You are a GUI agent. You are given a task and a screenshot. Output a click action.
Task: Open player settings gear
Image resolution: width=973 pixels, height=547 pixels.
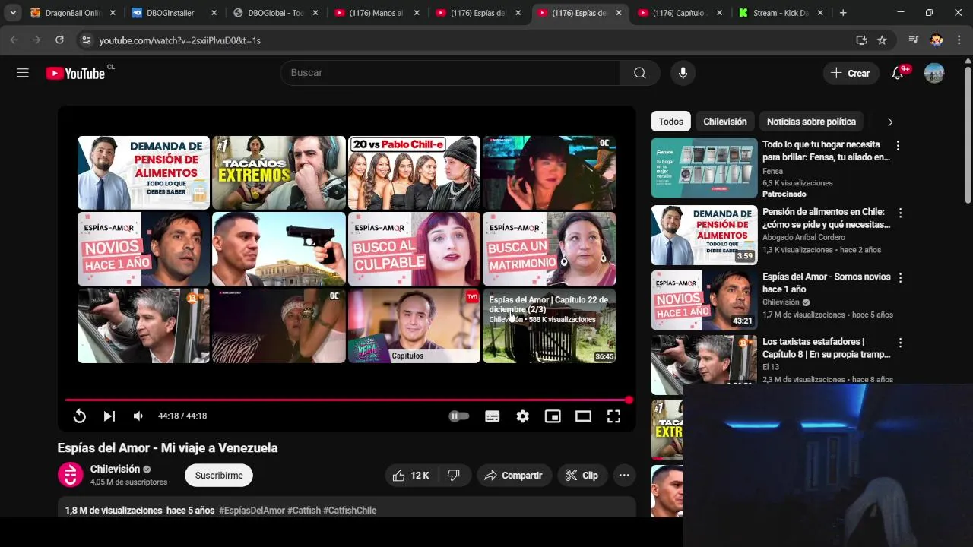pyautogui.click(x=523, y=416)
